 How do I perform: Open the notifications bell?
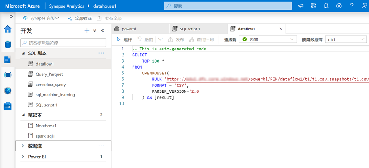pyautogui.click(x=326, y=6)
